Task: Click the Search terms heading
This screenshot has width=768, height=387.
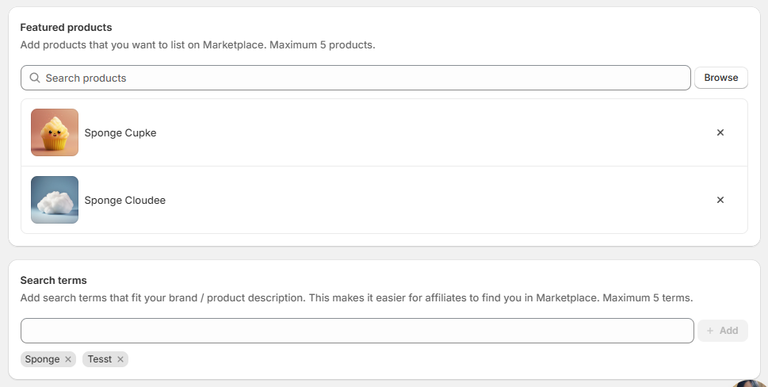Action: 53,281
